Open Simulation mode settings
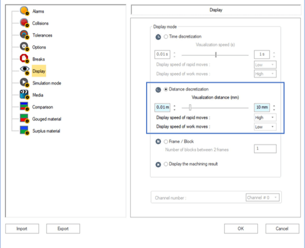Image resolution: width=305 pixels, height=248 pixels. 47,83
